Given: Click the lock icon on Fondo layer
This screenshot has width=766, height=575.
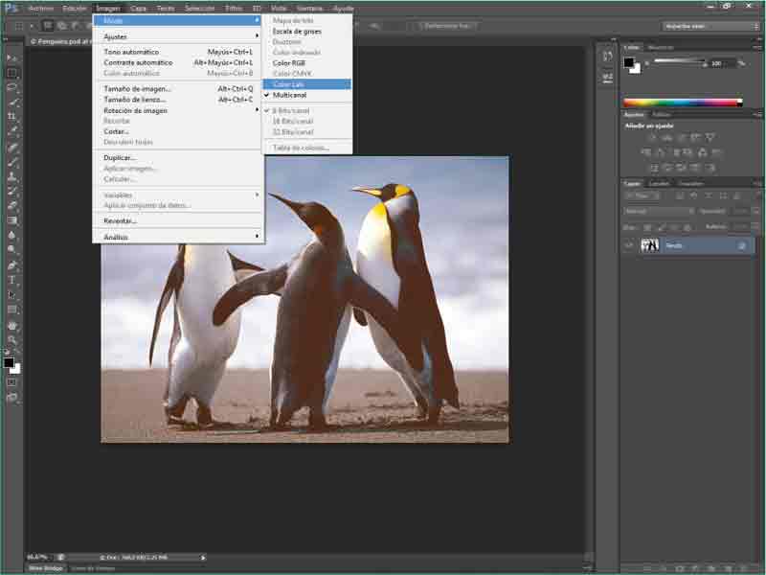Looking at the screenshot, I should click(742, 245).
